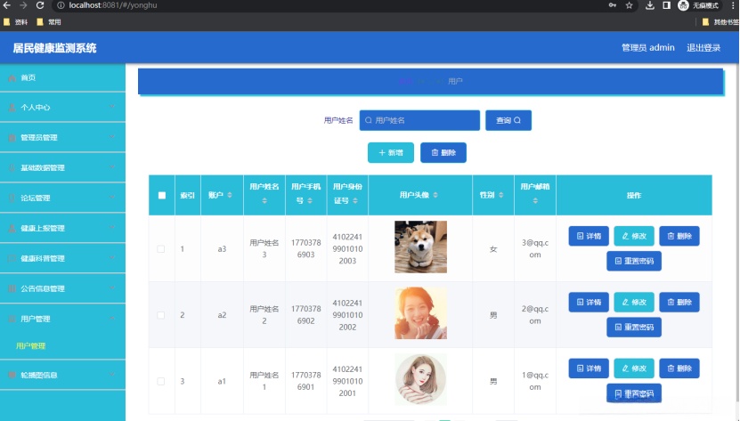Click the magnifier icon in the search field
The image size is (740, 421).
coord(369,120)
